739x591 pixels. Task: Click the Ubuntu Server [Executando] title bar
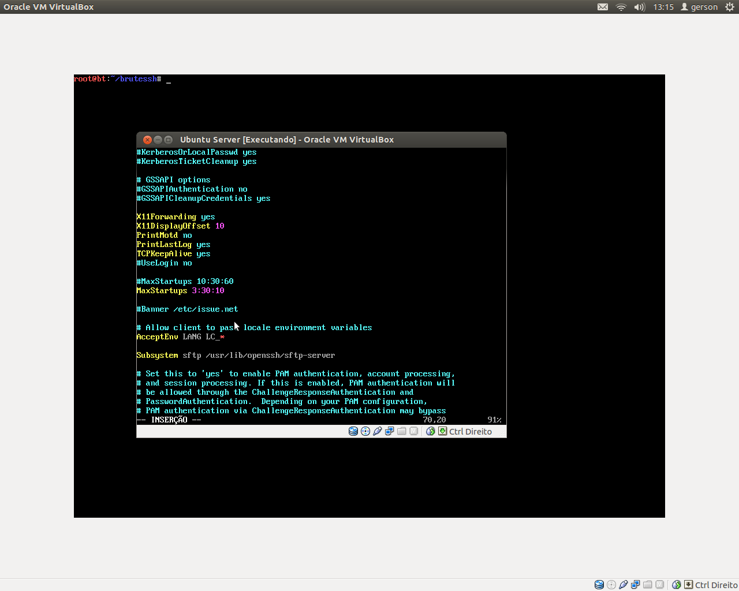(322, 140)
